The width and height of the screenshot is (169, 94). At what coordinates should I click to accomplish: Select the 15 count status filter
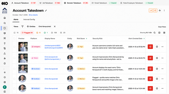tap(16, 33)
